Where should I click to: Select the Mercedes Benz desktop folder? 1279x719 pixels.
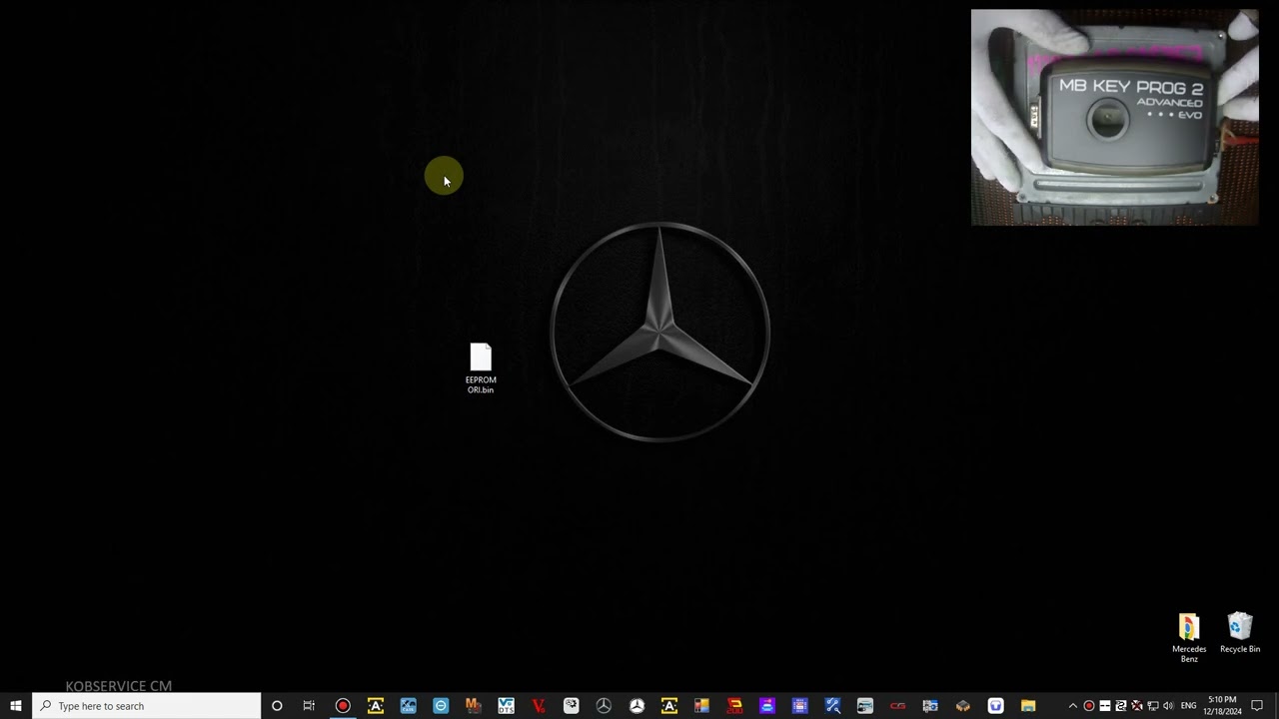tap(1189, 638)
